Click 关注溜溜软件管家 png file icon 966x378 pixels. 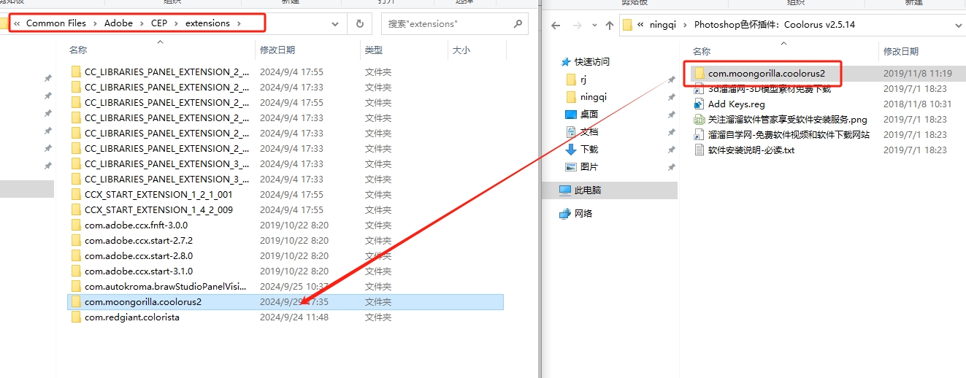699,120
